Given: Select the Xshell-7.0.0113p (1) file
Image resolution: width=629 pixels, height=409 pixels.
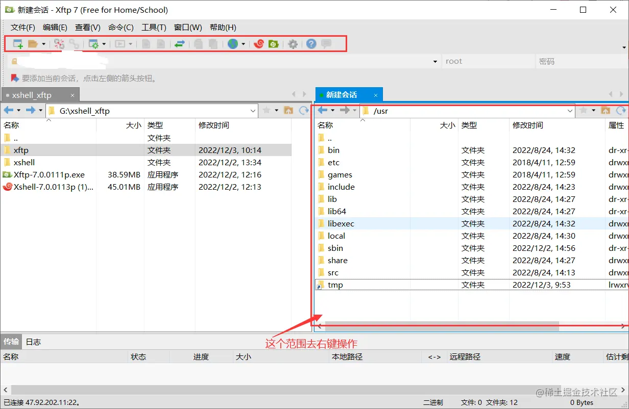Looking at the screenshot, I should [x=146, y=187].
